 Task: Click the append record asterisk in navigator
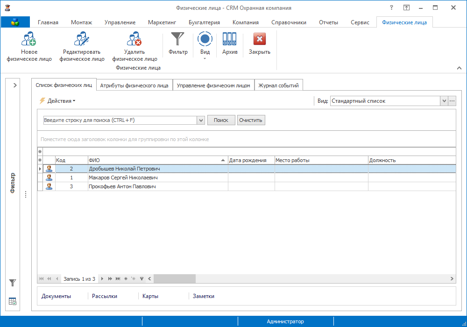coord(126,279)
